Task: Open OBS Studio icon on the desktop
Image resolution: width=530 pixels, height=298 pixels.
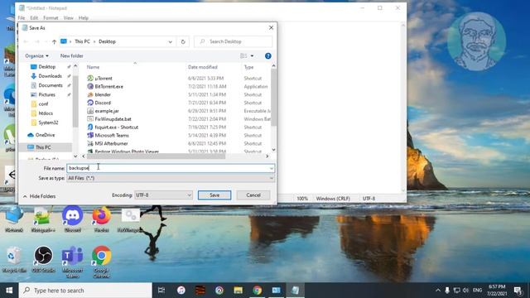Action: pyautogui.click(x=43, y=259)
